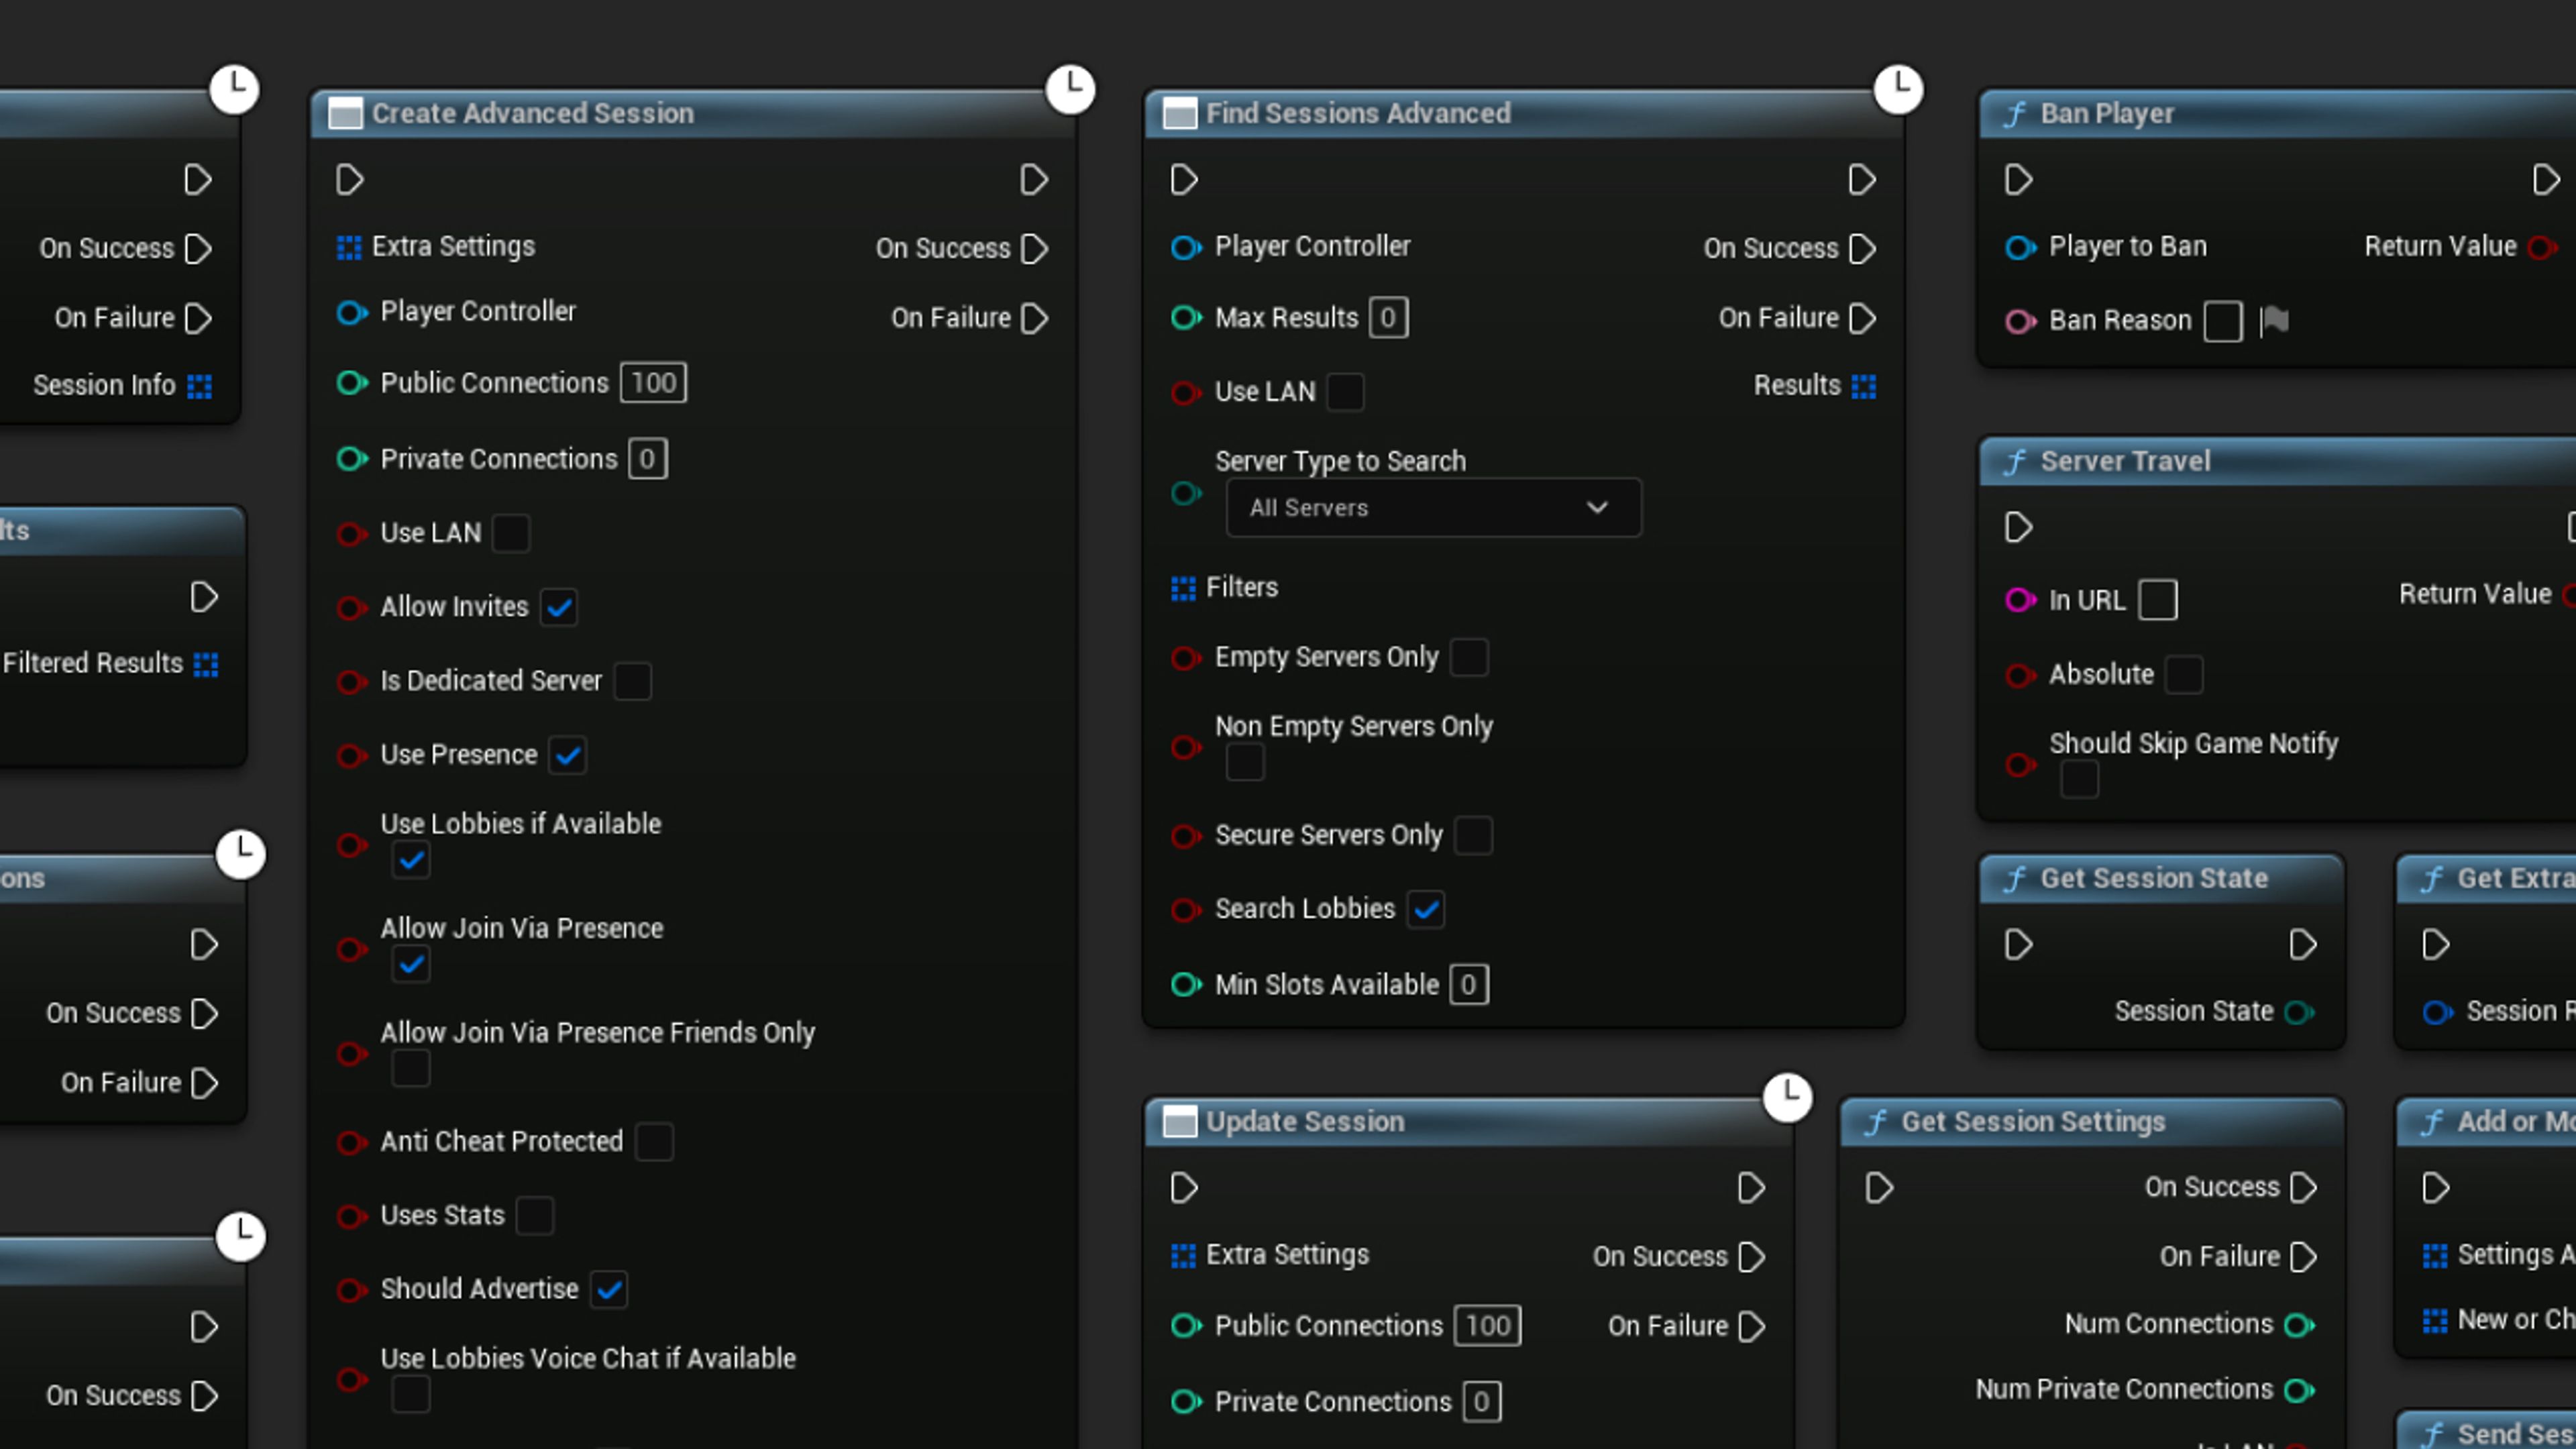The width and height of the screenshot is (2576, 1449).
Task: Click the Extra Settings array pin on Create Advanced Session
Action: tap(348, 247)
